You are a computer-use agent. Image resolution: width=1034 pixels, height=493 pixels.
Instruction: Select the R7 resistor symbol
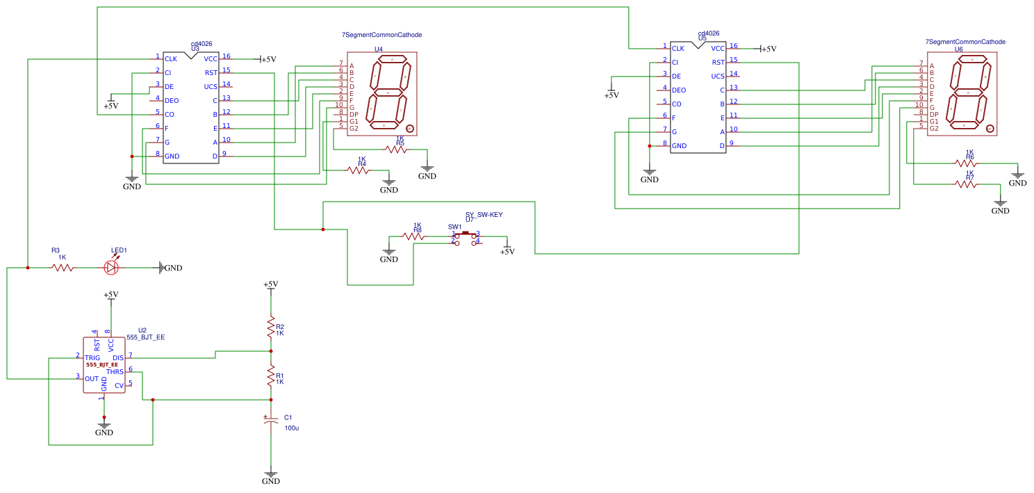coord(966,184)
